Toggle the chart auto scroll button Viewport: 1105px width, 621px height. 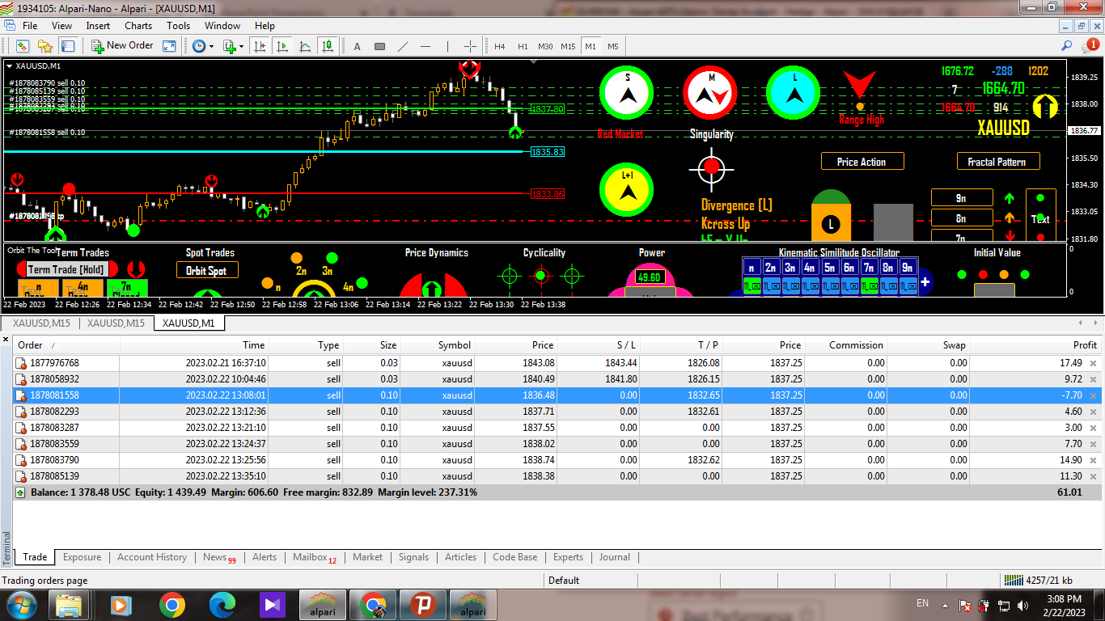[x=283, y=46]
